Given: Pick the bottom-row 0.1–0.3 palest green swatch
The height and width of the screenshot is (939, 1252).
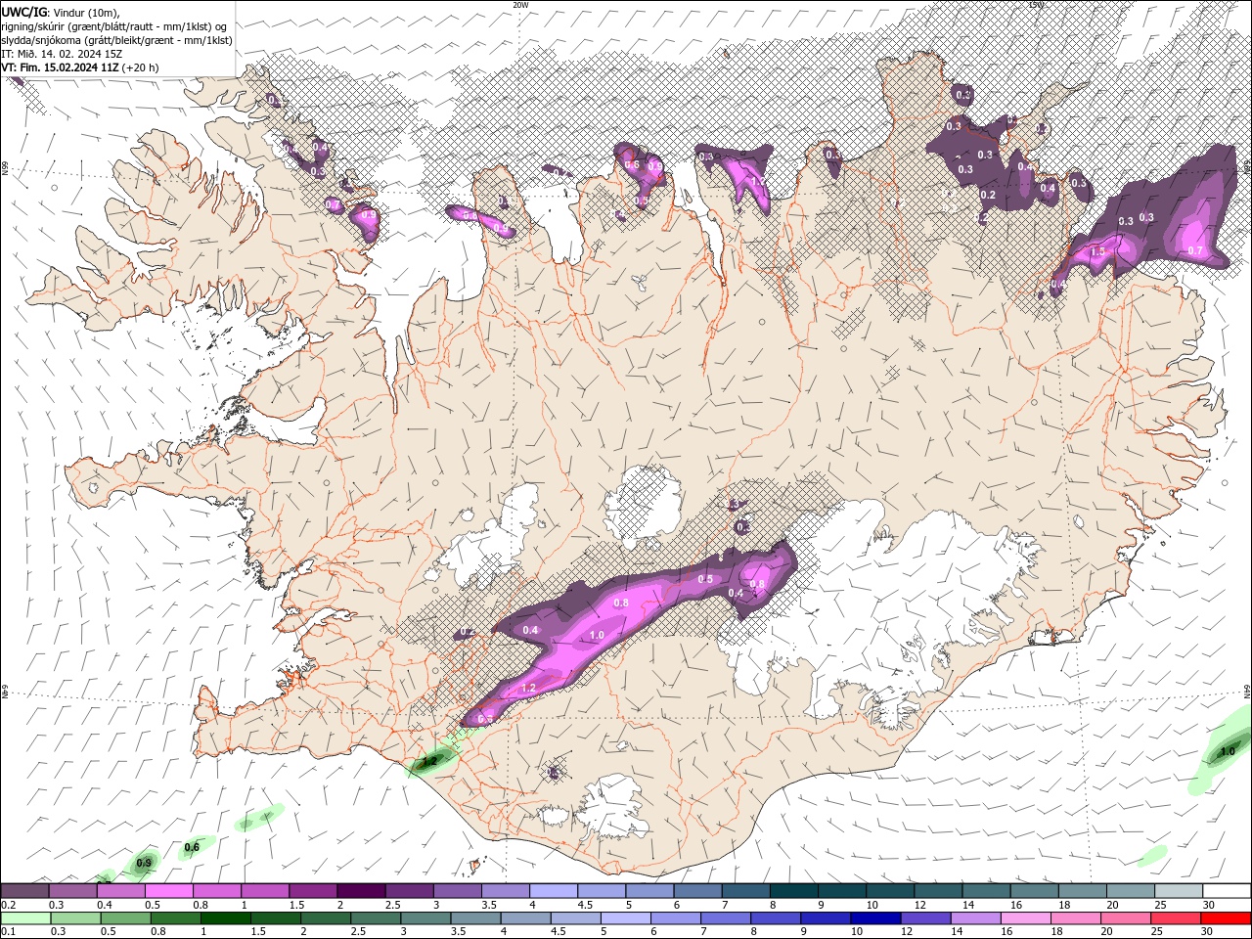Looking at the screenshot, I should [25, 918].
